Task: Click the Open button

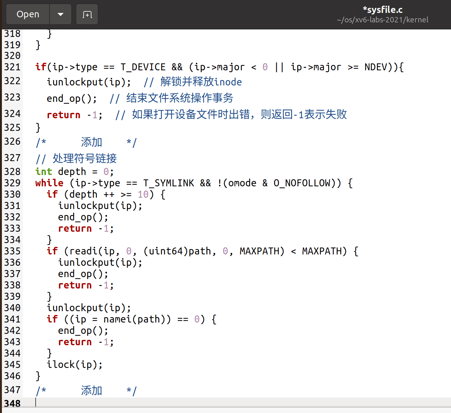Action: click(x=28, y=15)
